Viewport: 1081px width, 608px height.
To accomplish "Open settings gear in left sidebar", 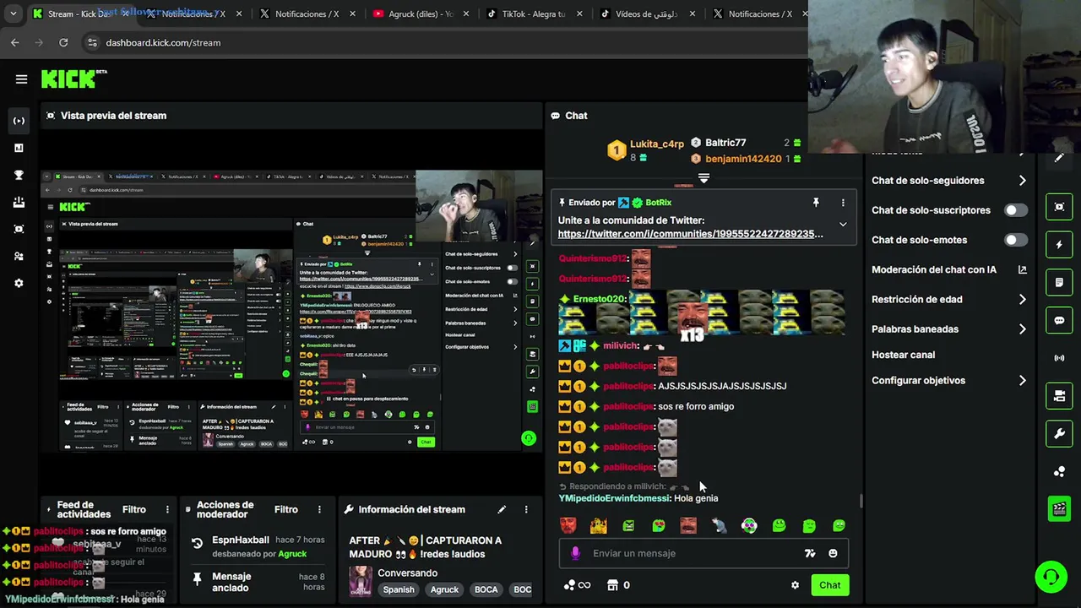I will point(19,283).
